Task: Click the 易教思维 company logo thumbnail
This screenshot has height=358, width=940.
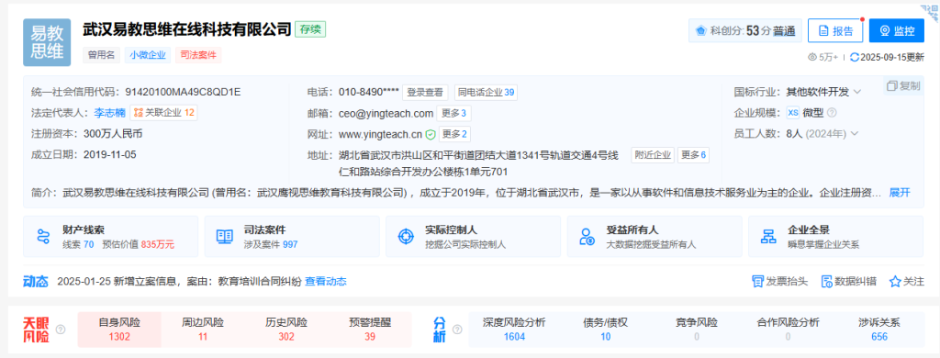Action: (47, 42)
